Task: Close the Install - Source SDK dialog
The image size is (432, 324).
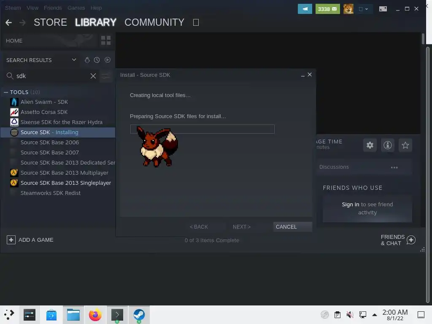Action: (x=310, y=75)
